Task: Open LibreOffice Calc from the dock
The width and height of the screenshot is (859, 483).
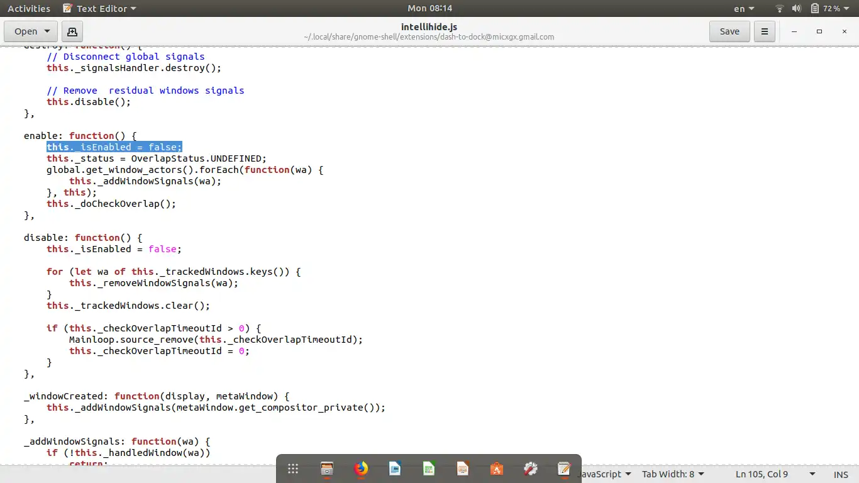Action: click(429, 469)
